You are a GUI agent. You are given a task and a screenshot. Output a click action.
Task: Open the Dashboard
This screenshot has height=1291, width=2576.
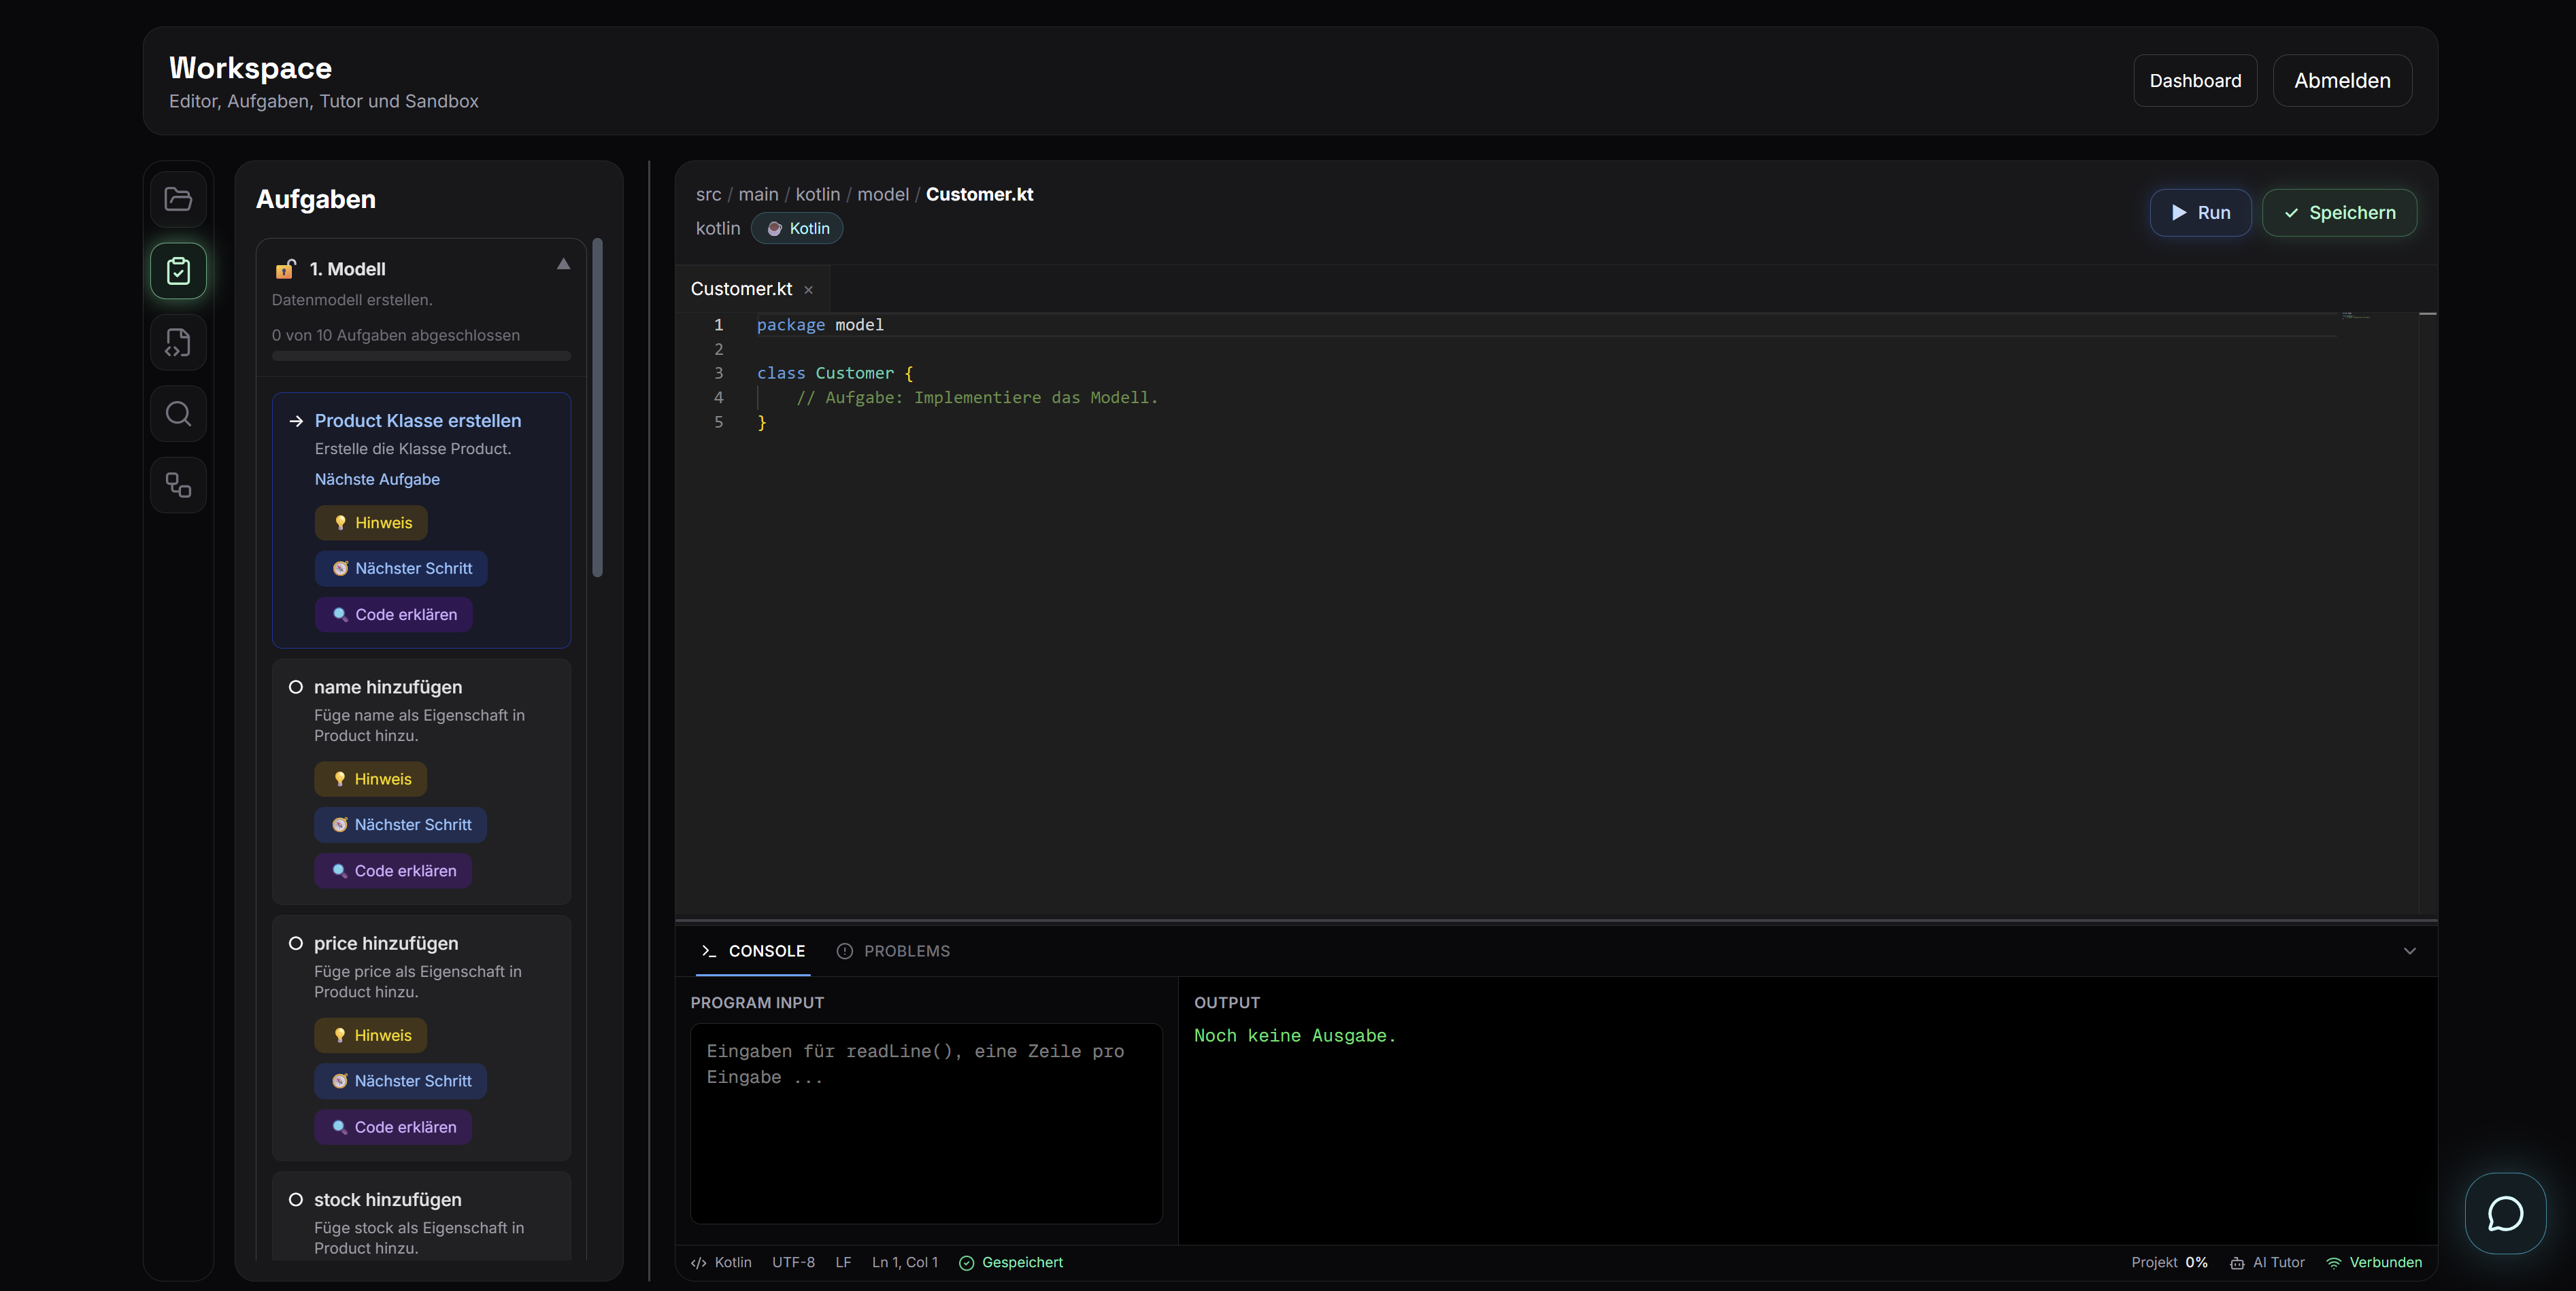pyautogui.click(x=2195, y=81)
